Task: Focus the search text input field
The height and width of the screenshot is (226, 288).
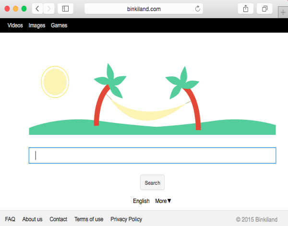Action: [152, 155]
